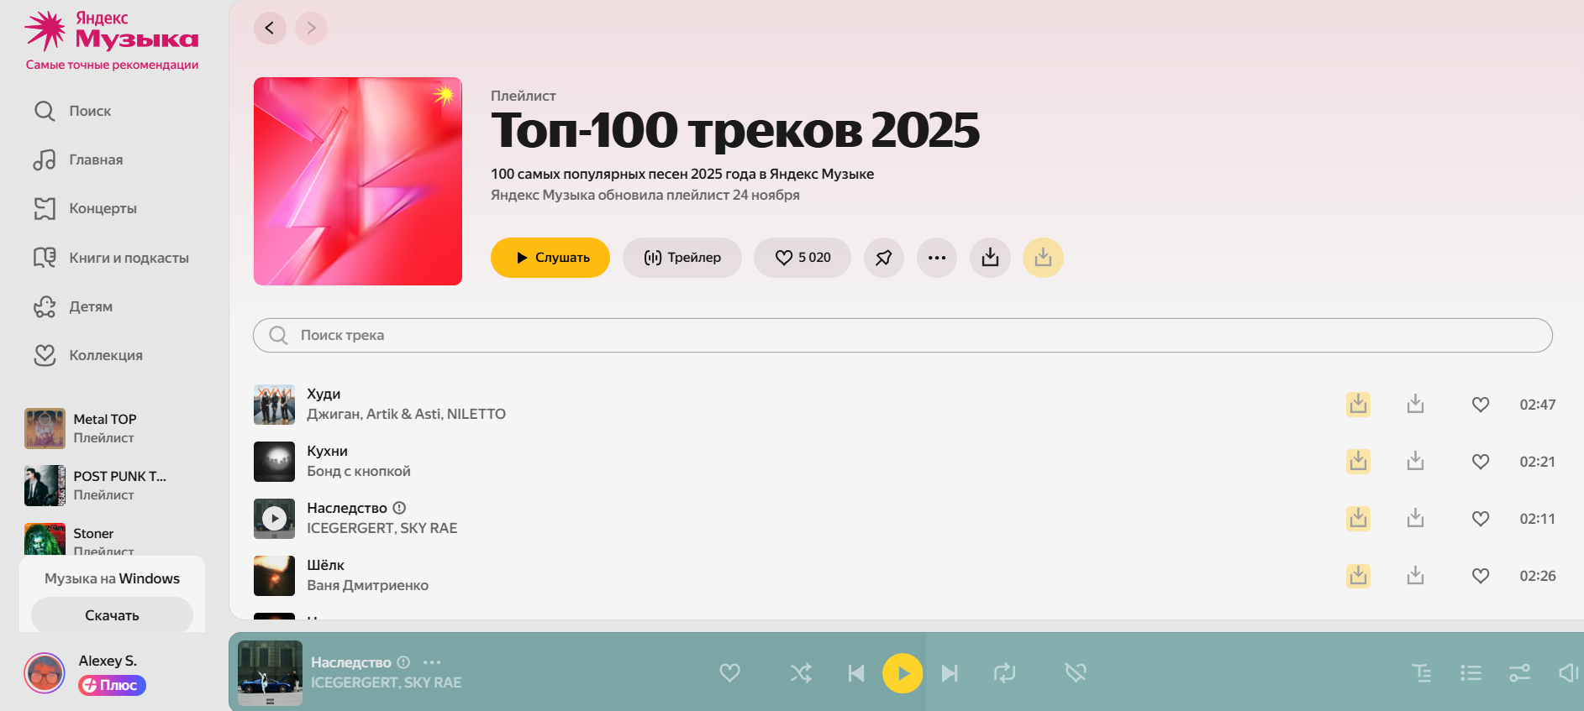
Task: Like the track Кухни
Action: coord(1481,462)
